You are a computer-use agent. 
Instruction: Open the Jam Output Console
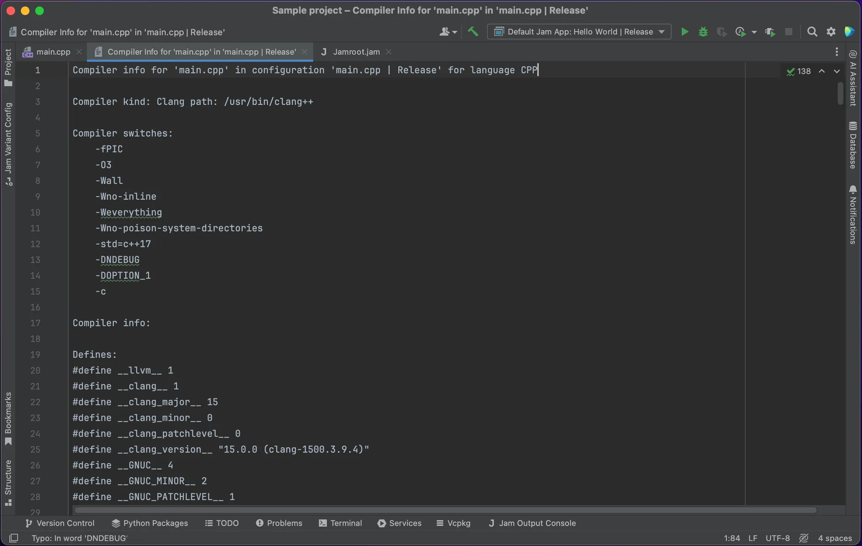click(532, 523)
